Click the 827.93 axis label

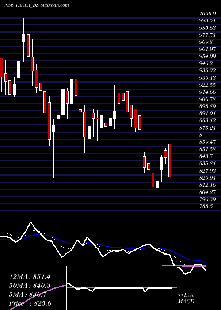(208, 170)
